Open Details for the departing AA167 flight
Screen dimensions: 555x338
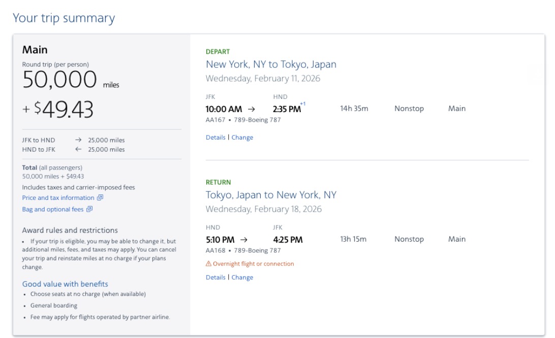coord(215,137)
